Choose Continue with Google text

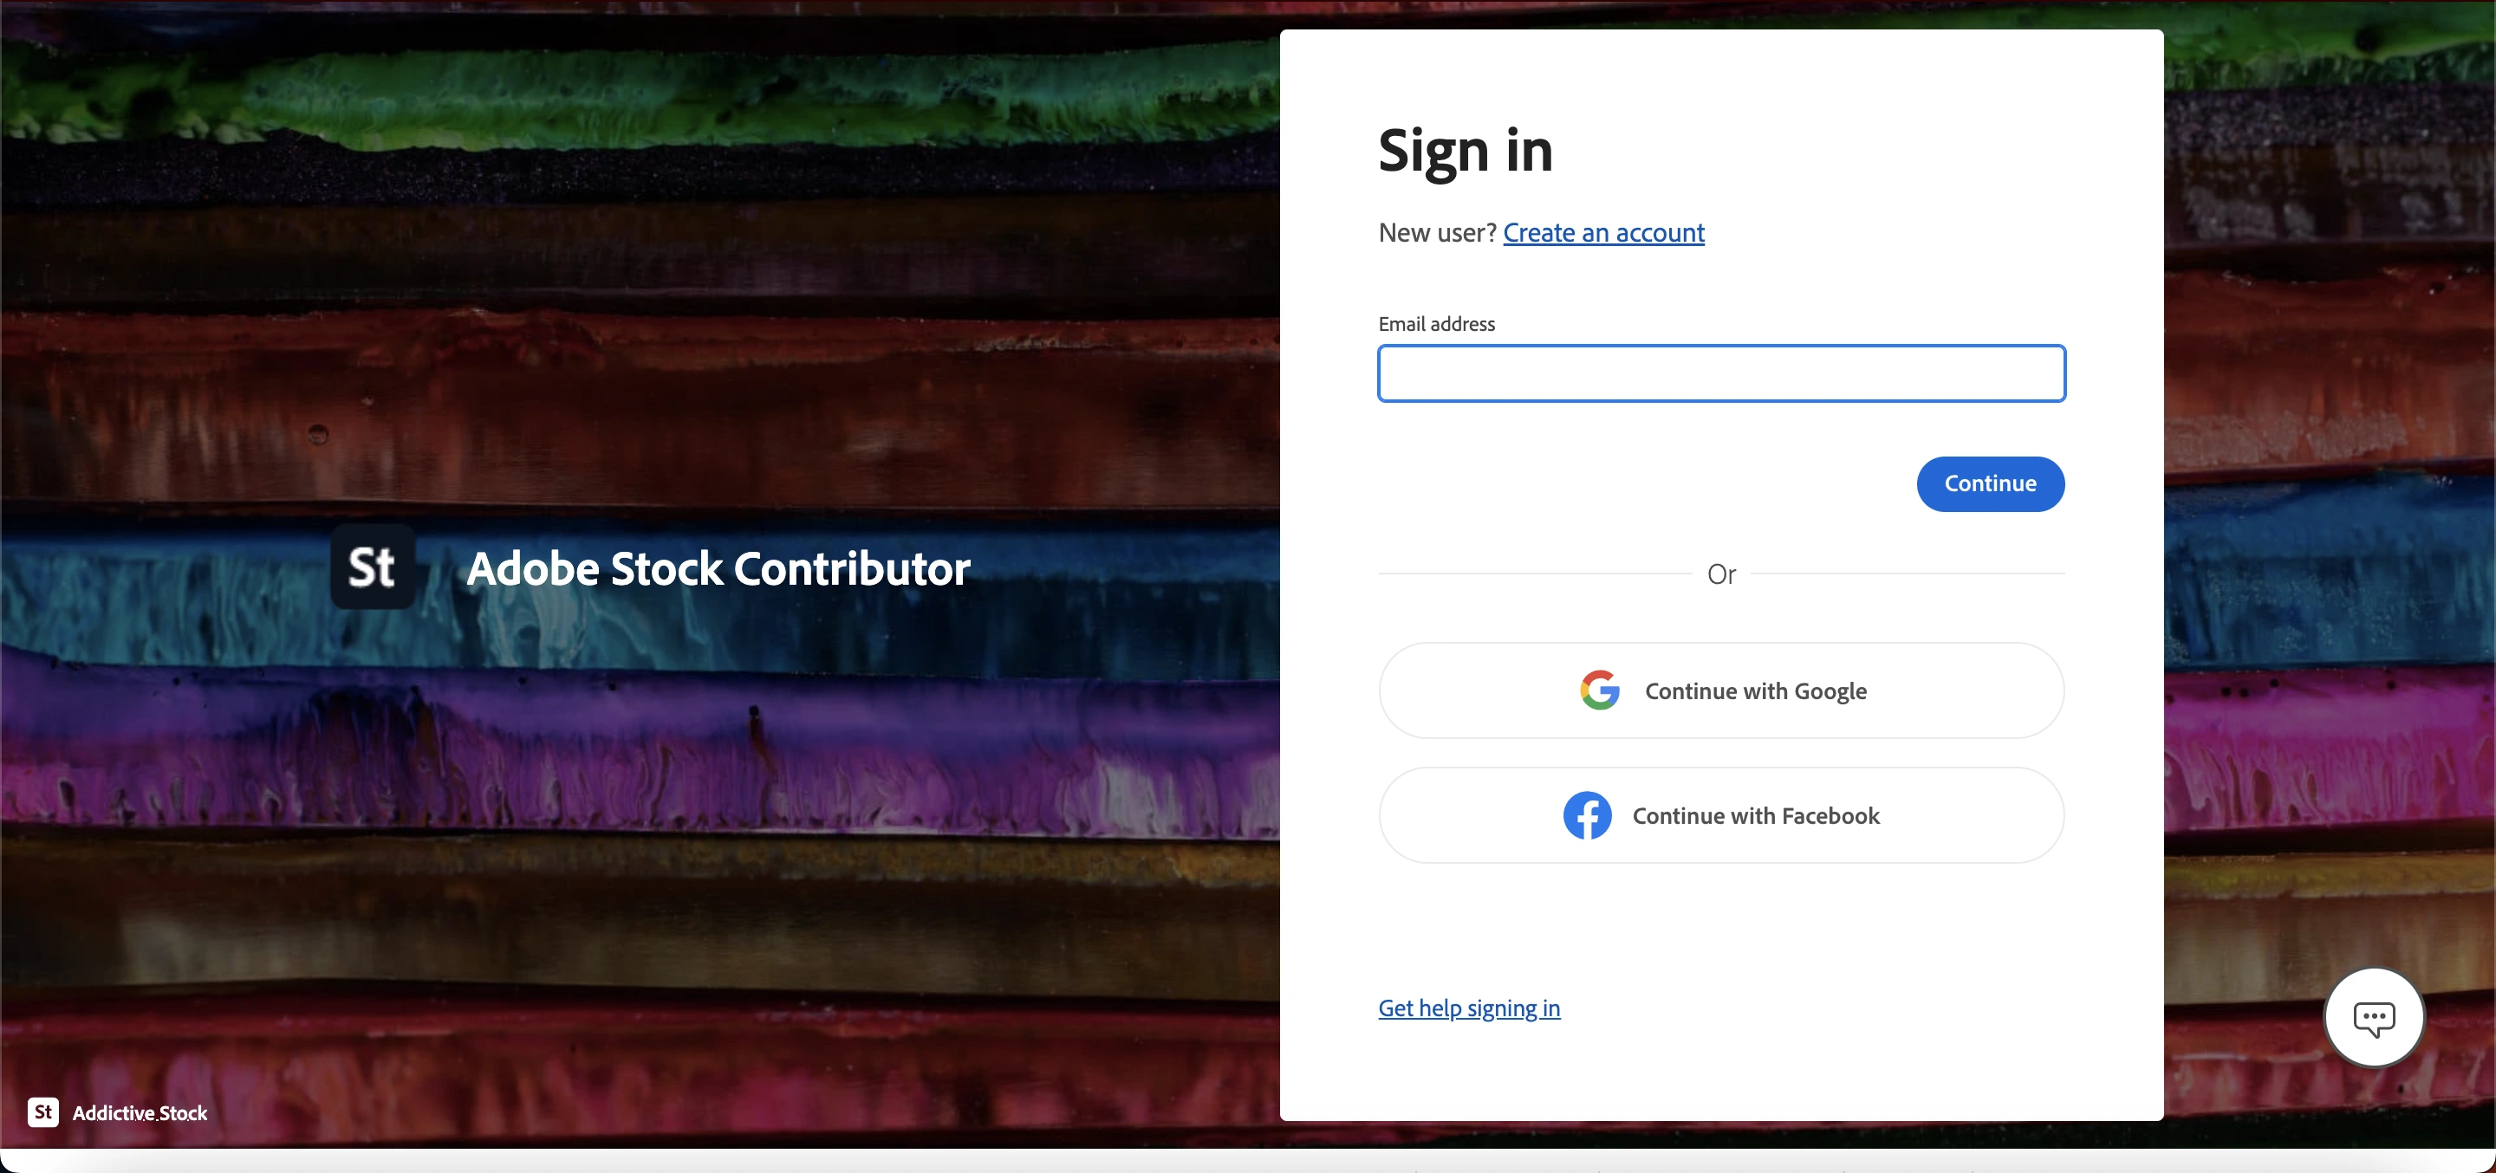[x=1756, y=690]
